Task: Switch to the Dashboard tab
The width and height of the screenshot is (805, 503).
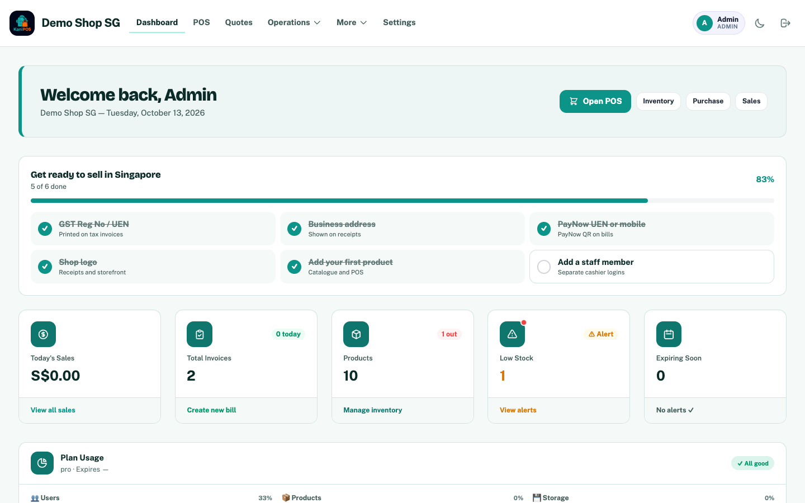Action: 157,22
